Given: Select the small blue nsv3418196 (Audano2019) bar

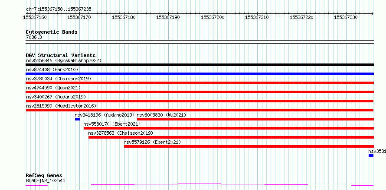Looking at the screenshot, I should [77, 119].
